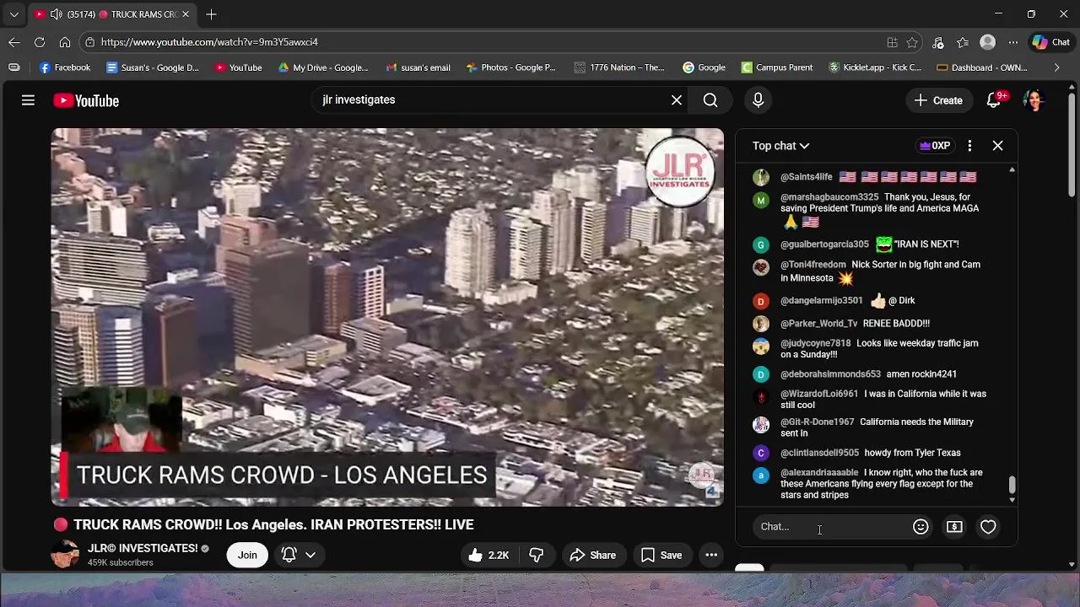Clear the search box text
The height and width of the screenshot is (607, 1080).
tap(676, 100)
